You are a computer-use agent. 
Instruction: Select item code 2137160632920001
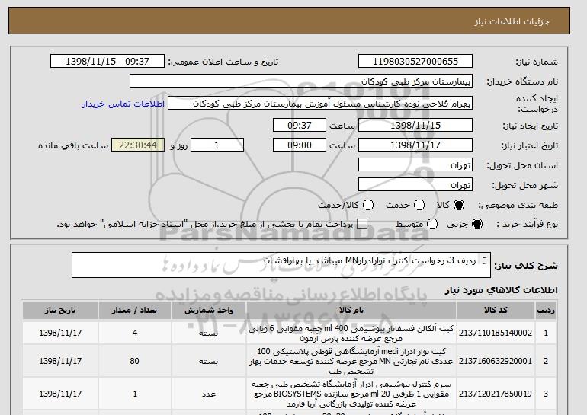(496, 361)
